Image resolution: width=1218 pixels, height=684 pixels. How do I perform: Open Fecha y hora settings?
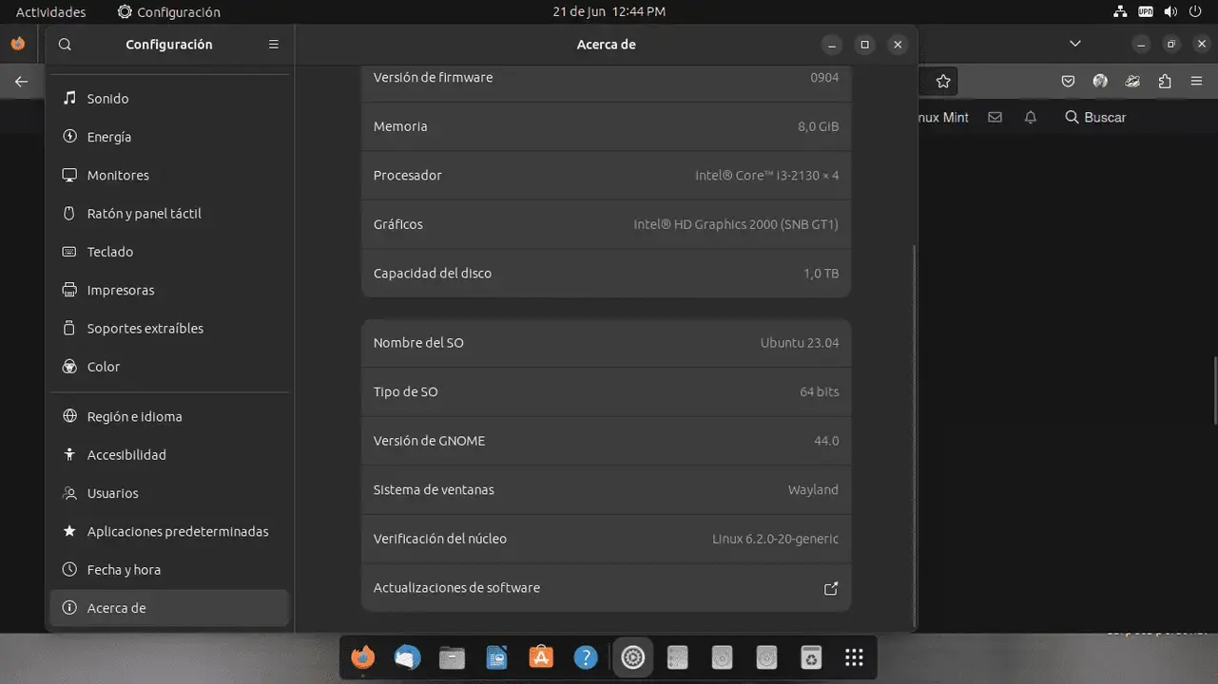click(169, 570)
